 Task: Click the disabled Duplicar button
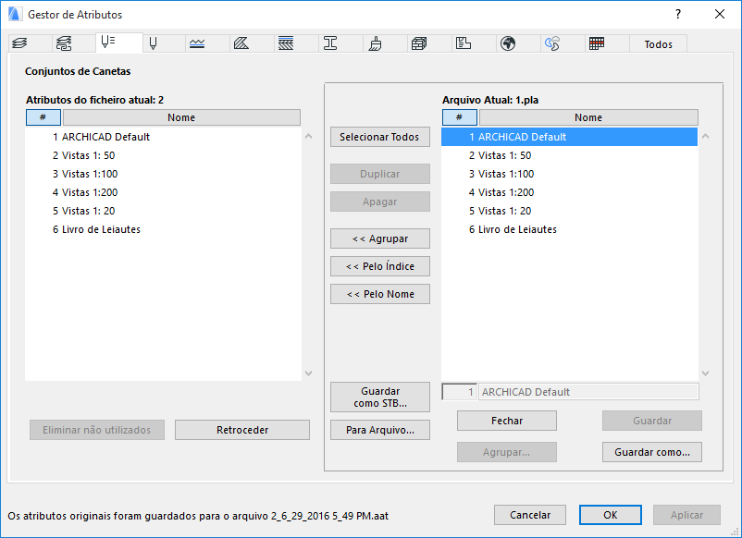[380, 174]
